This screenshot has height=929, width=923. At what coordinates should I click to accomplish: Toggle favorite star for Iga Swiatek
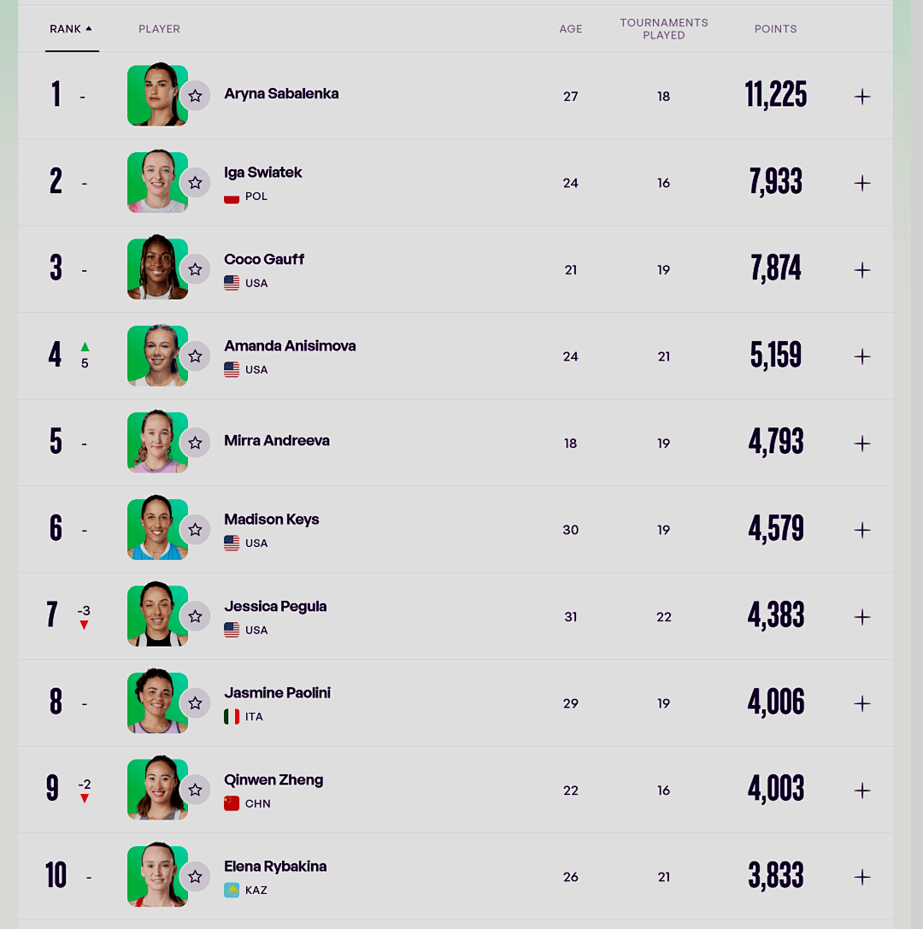[x=195, y=183]
